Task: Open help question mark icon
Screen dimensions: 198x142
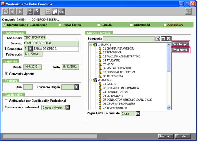Action: (37, 12)
